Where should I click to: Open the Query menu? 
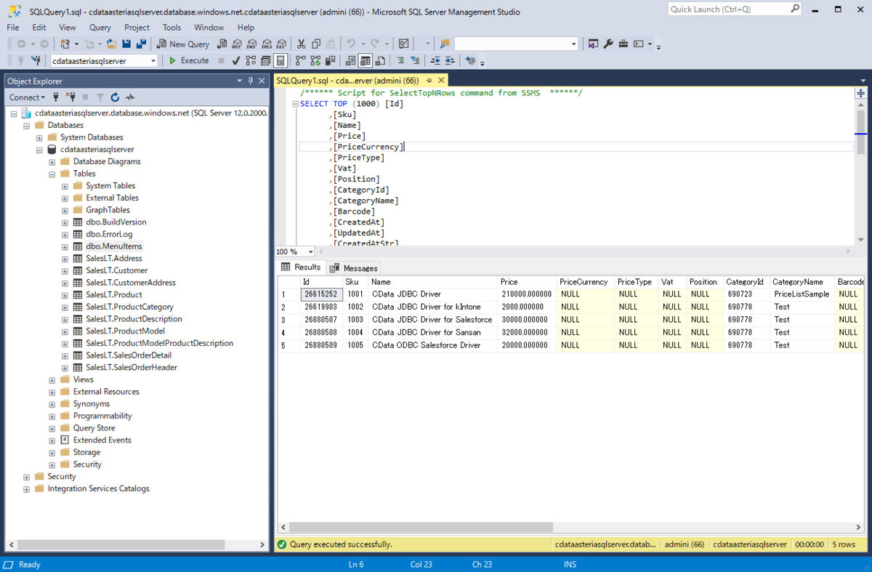100,28
